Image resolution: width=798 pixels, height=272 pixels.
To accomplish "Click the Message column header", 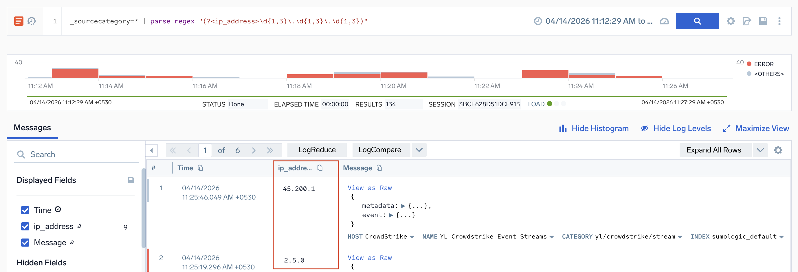I will click(357, 168).
